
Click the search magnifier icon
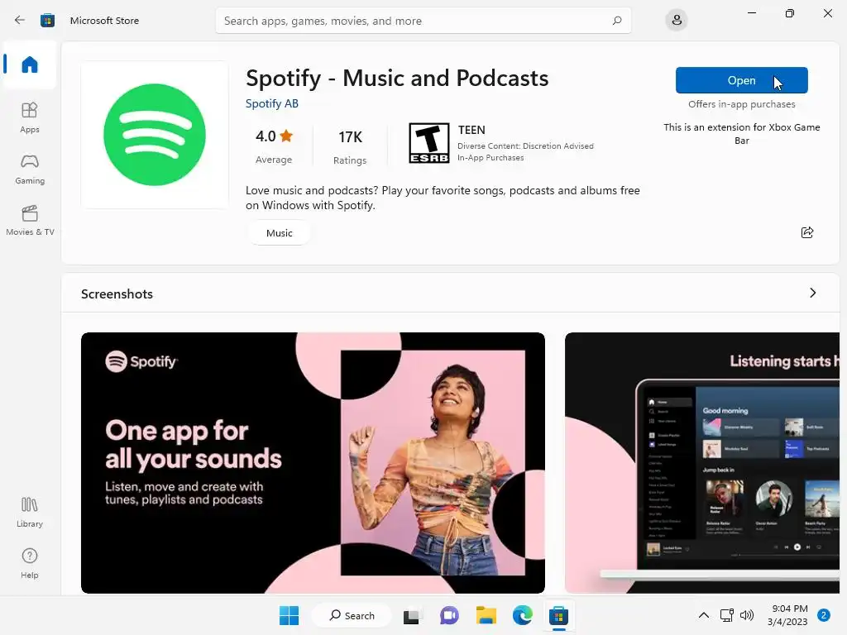pos(617,21)
